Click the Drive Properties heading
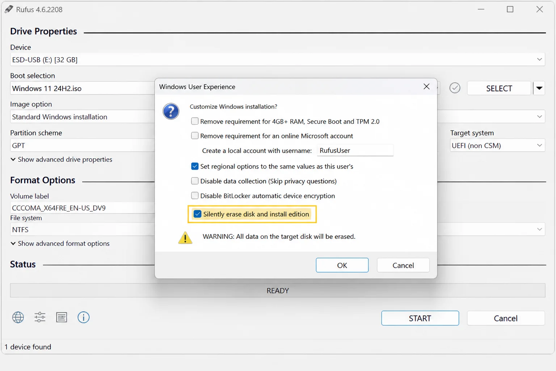The height and width of the screenshot is (371, 556). click(43, 32)
